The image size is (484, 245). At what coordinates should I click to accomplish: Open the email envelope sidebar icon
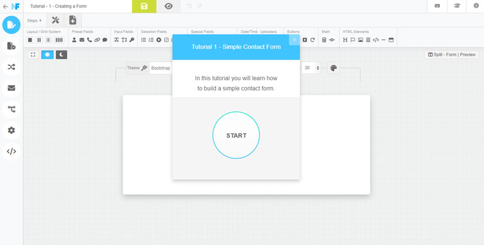(x=11, y=88)
